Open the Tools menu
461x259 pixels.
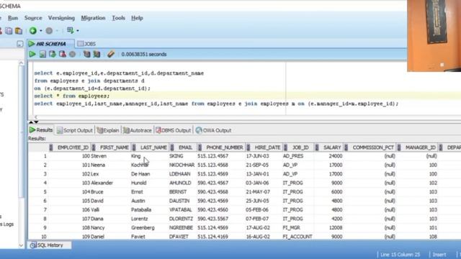coord(118,18)
